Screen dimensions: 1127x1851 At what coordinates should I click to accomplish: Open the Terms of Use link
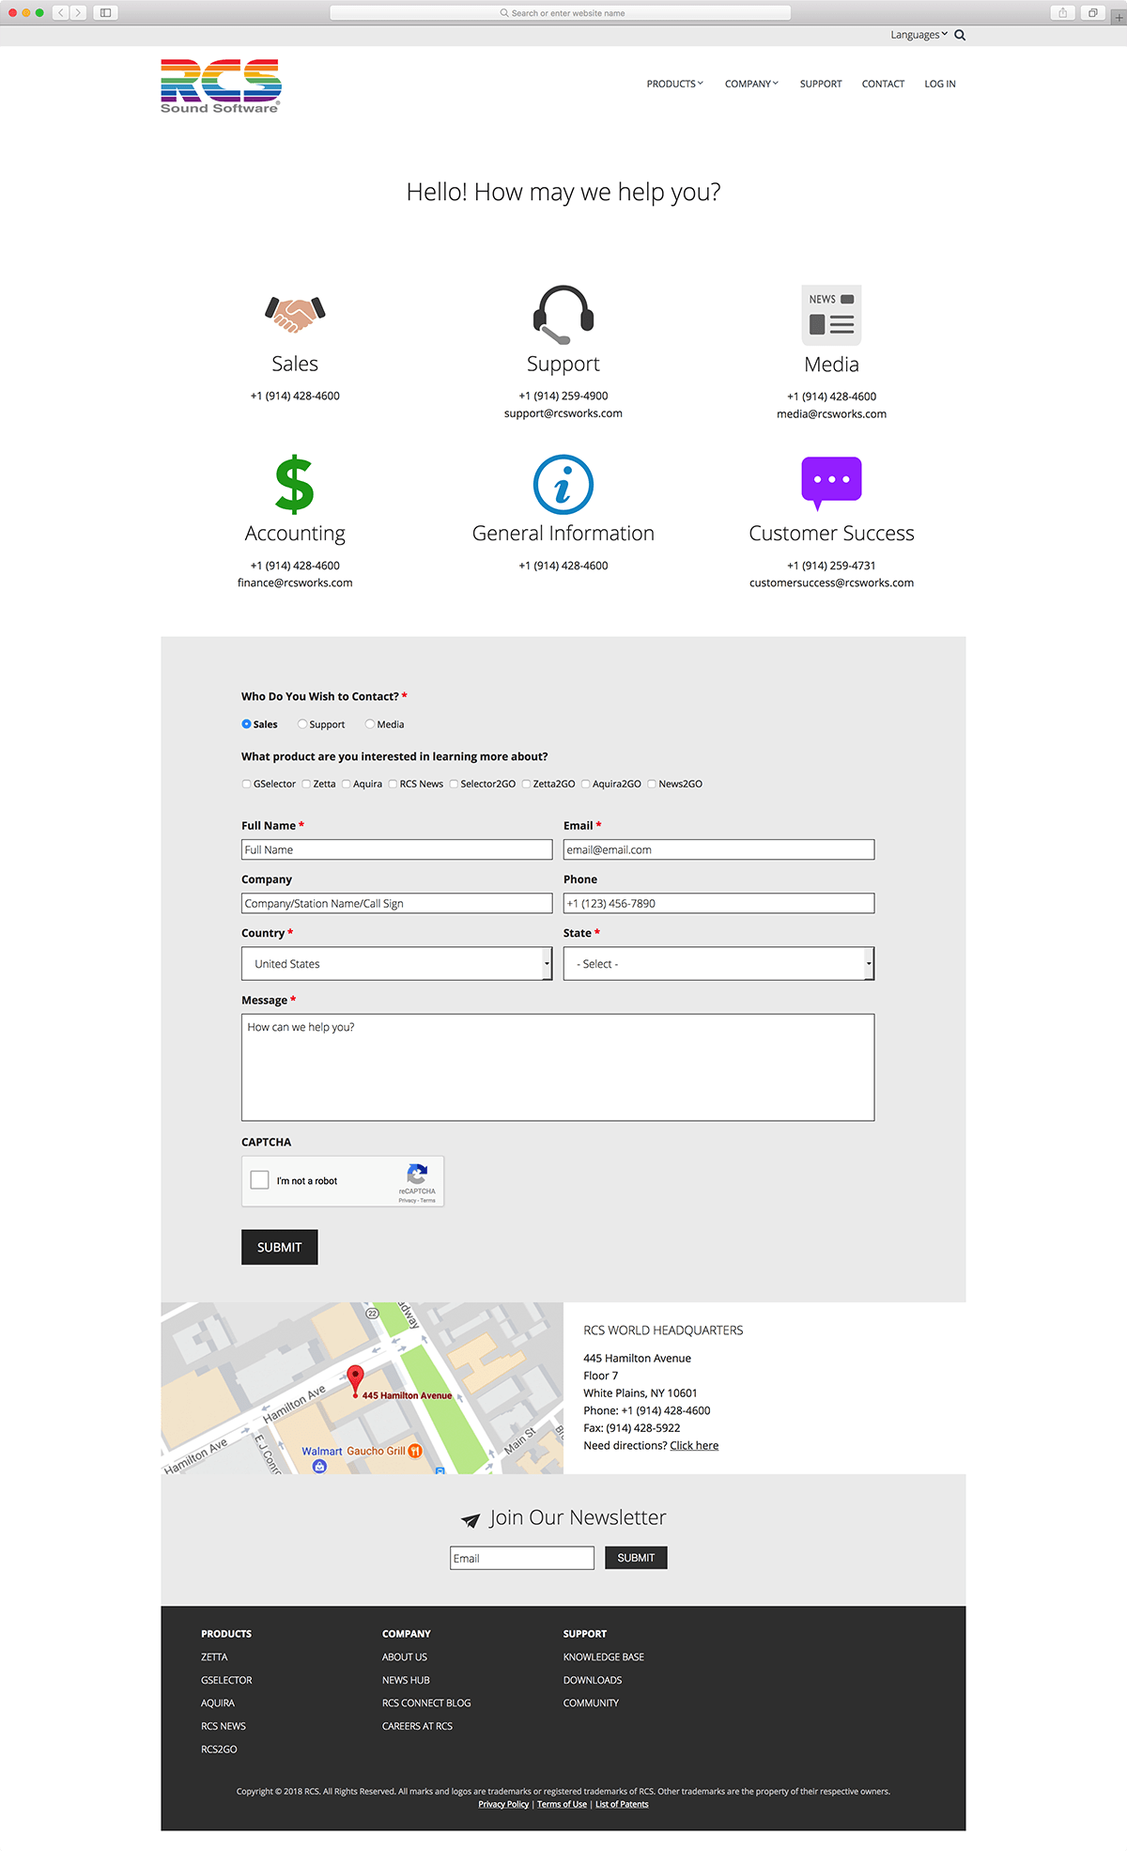pyautogui.click(x=562, y=1804)
